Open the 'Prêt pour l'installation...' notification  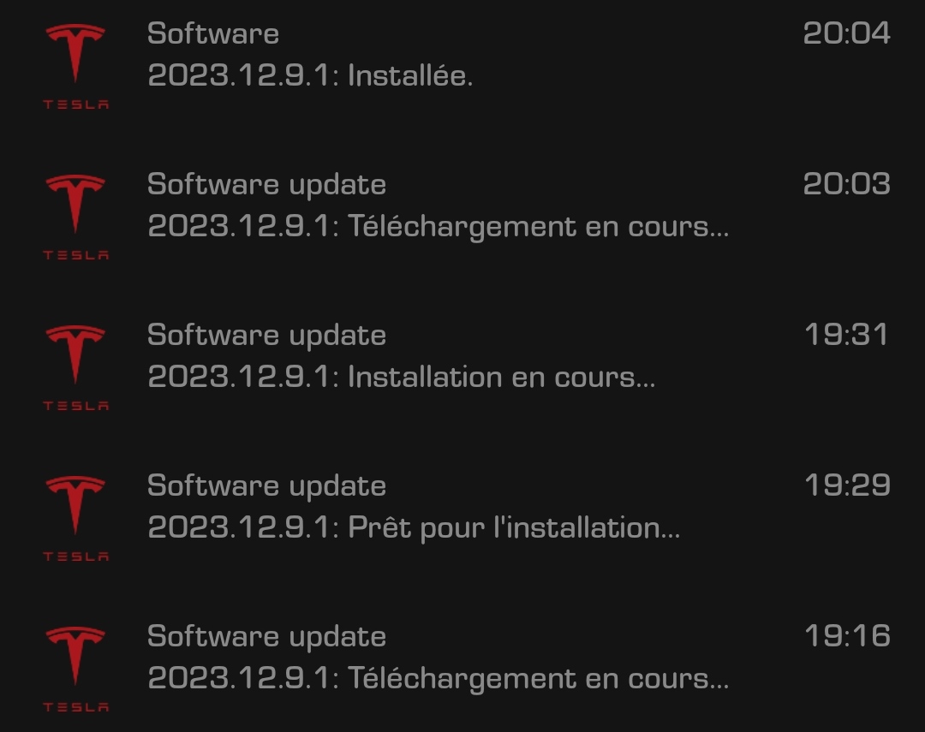tap(462, 518)
